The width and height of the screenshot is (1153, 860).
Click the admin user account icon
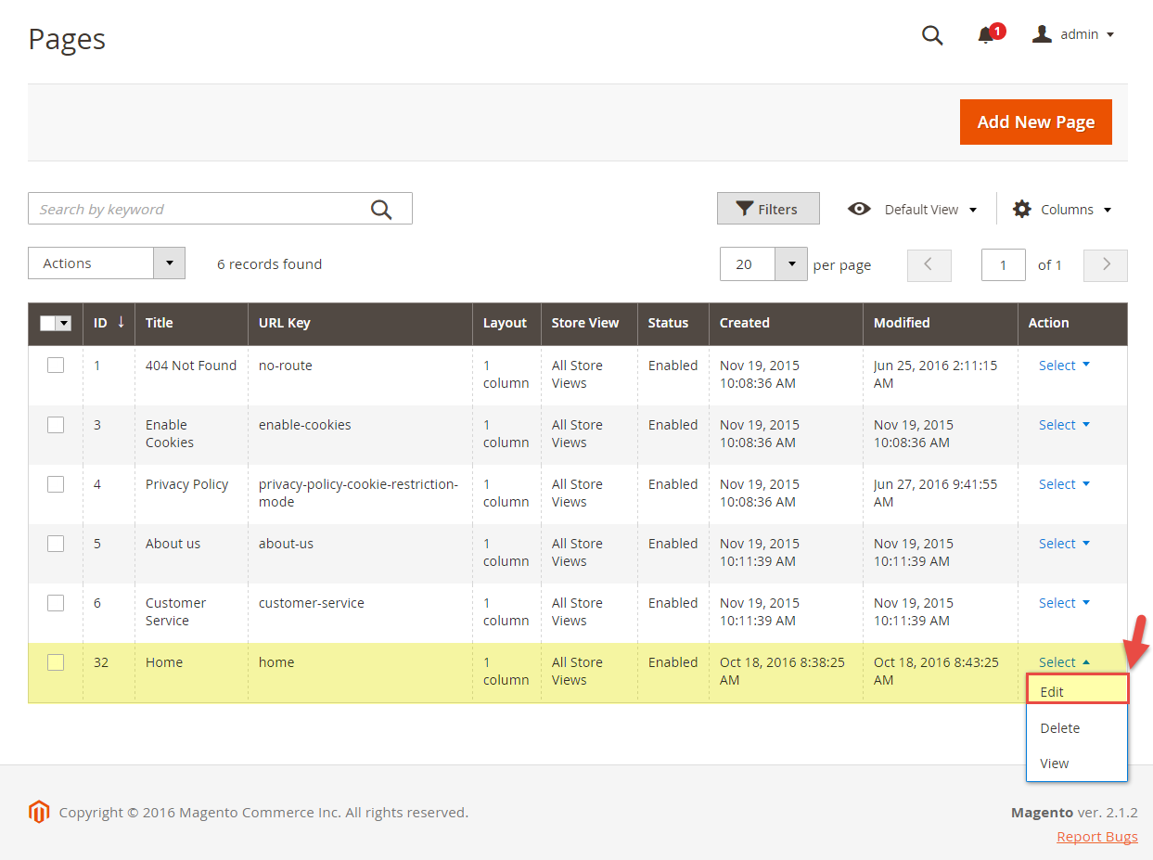click(x=1043, y=34)
